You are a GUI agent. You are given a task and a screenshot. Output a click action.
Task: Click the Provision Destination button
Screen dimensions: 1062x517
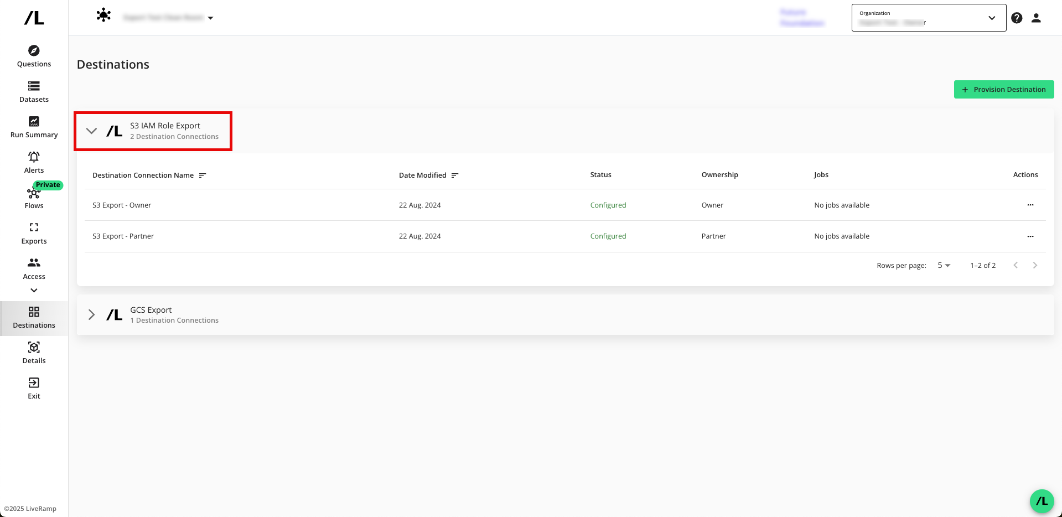click(1003, 90)
